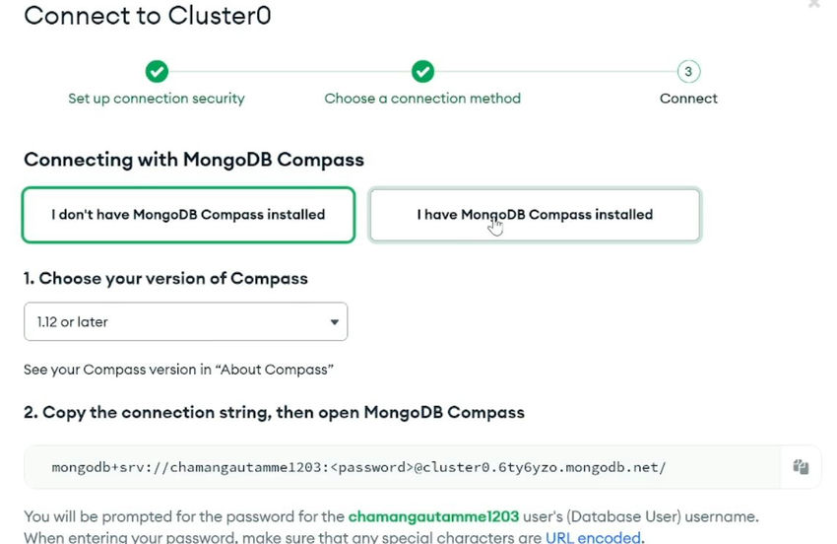The image size is (837, 544).
Task: Return to Choose a connection method step
Action: click(x=422, y=99)
